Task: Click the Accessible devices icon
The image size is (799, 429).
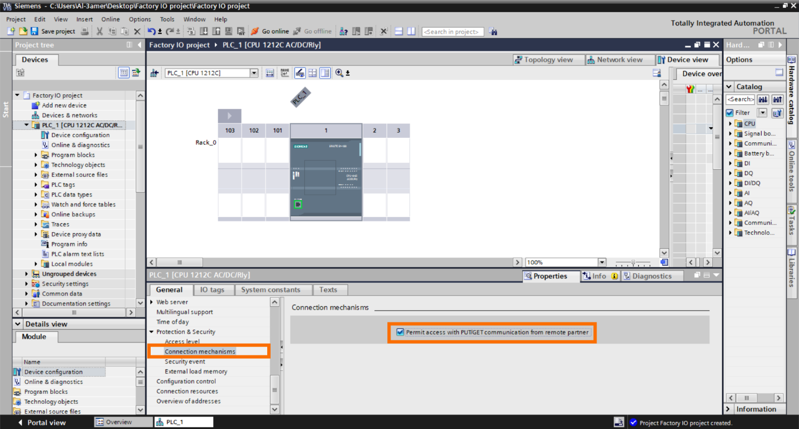Action: coord(343,32)
